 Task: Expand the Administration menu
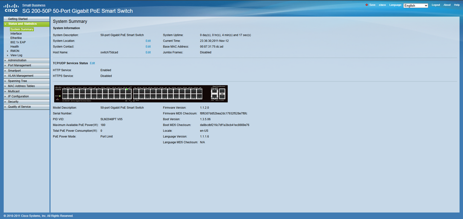coord(26,60)
